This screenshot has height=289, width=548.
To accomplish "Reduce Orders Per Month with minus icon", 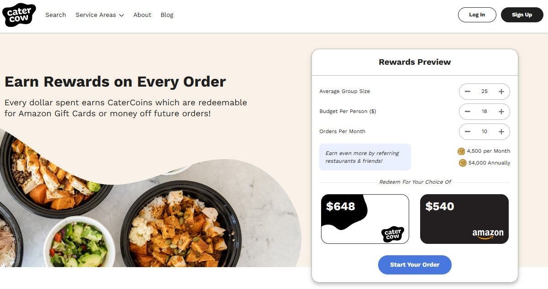I will [468, 132].
